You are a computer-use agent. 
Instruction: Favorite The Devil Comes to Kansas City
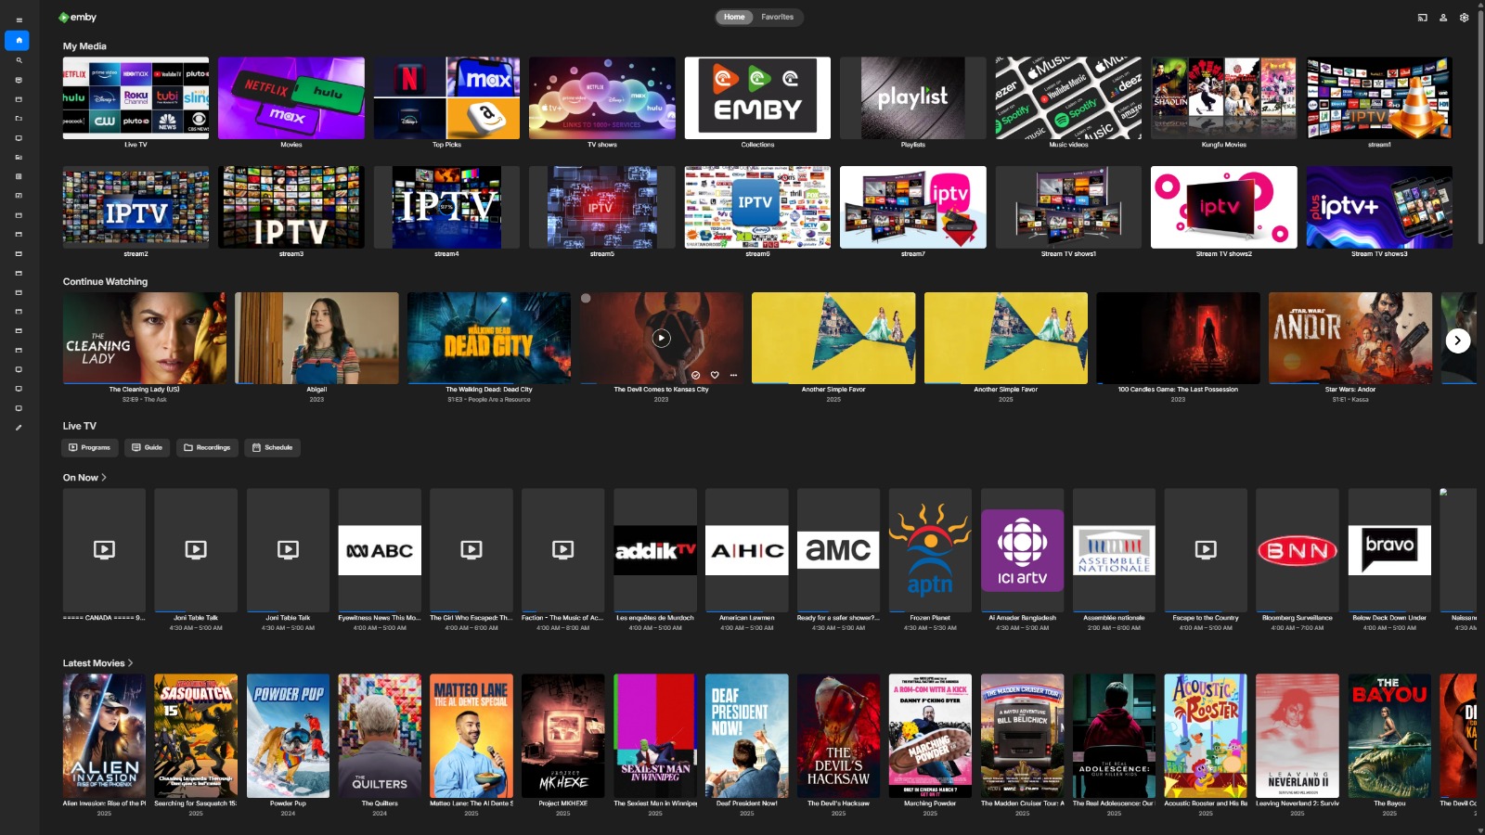(715, 375)
